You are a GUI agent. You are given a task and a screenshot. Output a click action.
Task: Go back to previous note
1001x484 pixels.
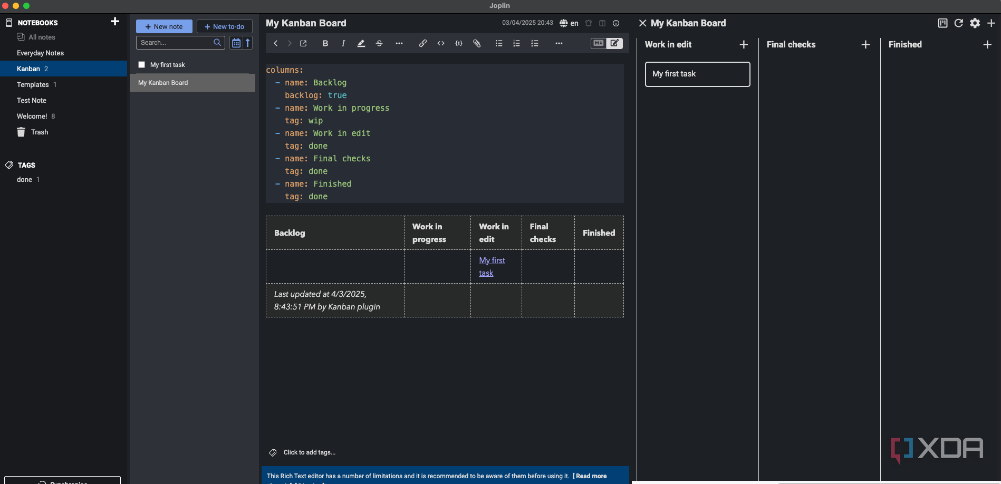pyautogui.click(x=275, y=44)
